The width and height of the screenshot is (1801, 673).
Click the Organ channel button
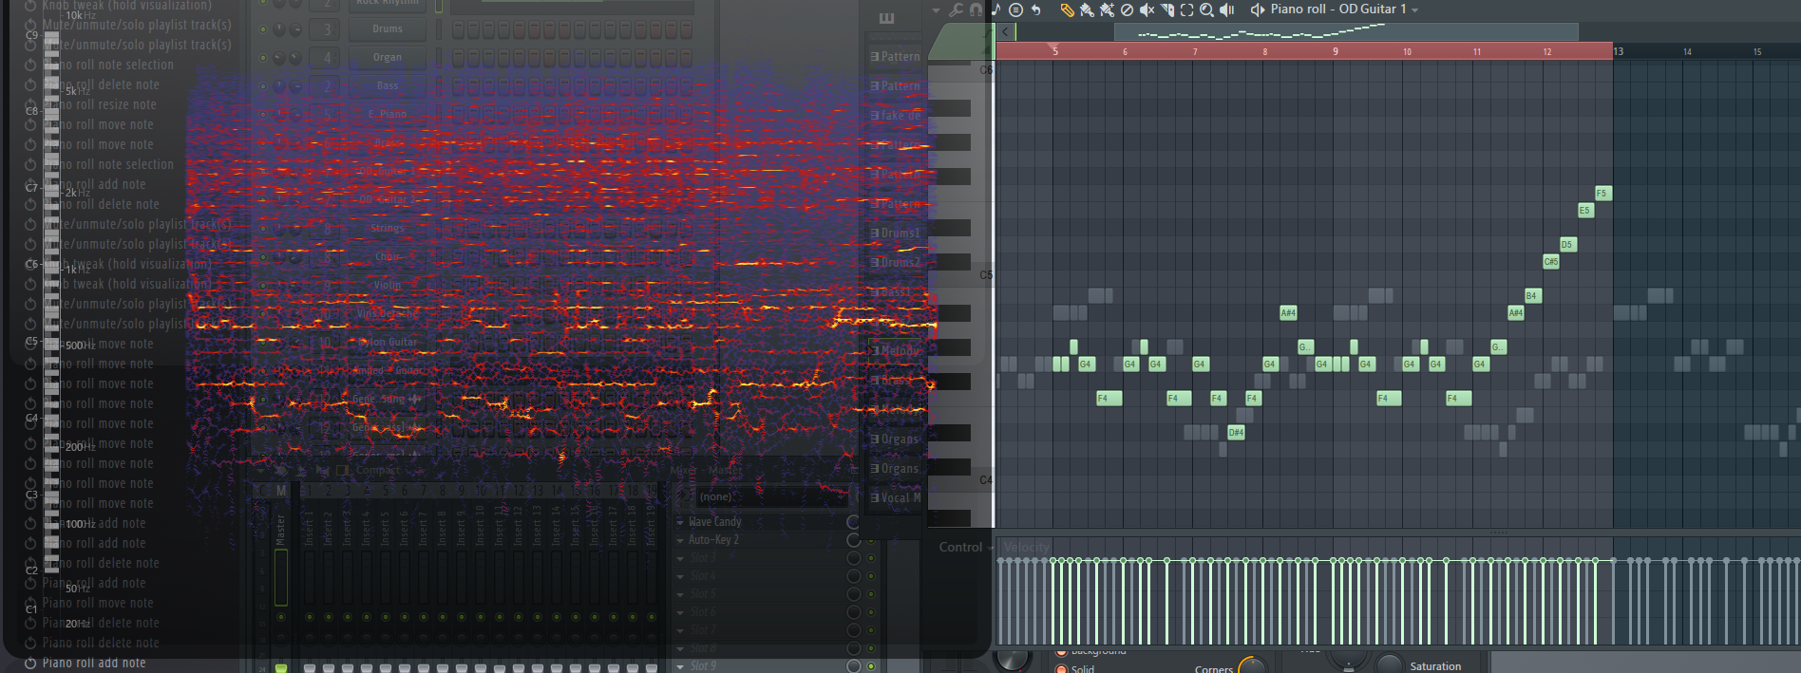pyautogui.click(x=388, y=57)
